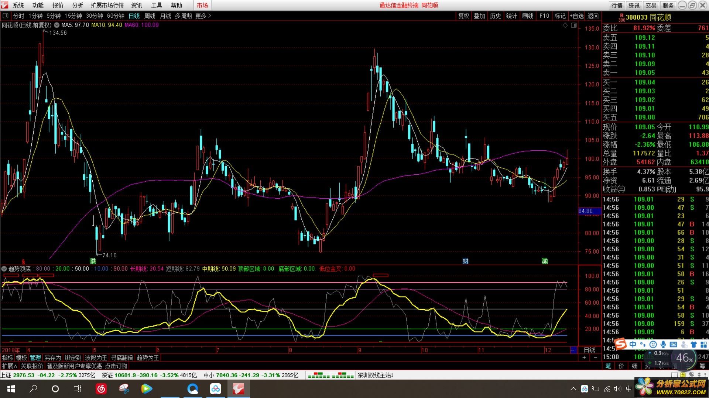Switch to 分时 period
The width and height of the screenshot is (709, 398).
tap(18, 16)
